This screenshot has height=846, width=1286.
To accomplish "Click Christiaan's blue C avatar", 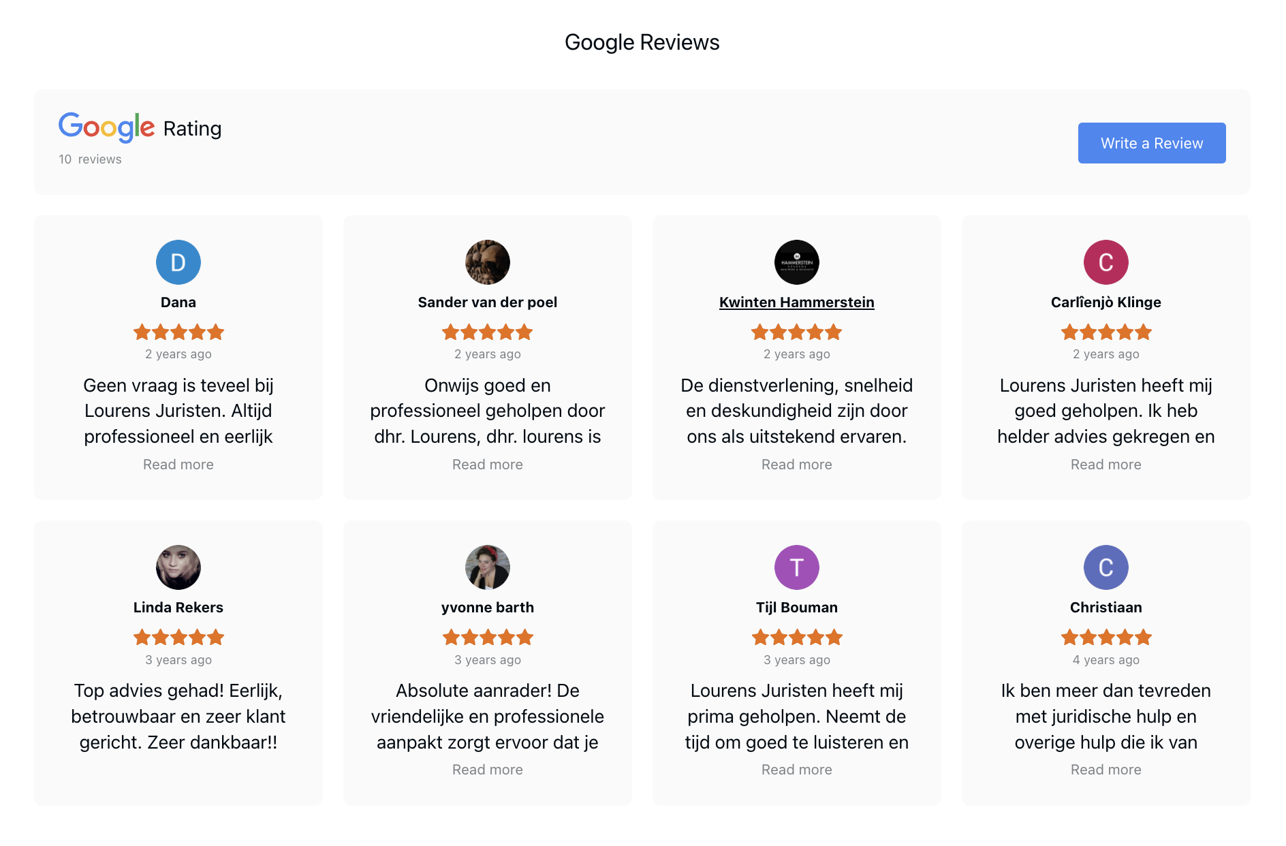I will 1106,567.
